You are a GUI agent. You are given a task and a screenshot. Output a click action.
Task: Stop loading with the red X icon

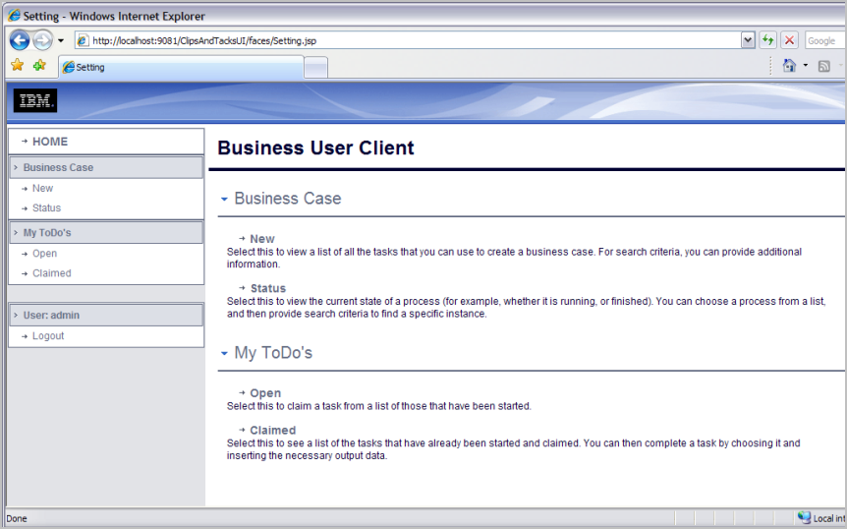(789, 40)
